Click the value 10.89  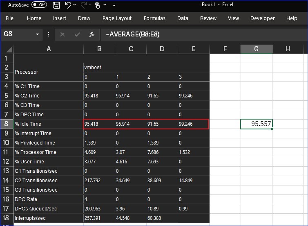click(x=153, y=209)
